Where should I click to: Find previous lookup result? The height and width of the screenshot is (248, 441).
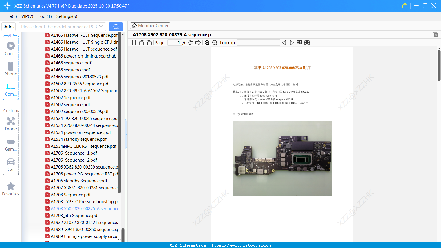(x=284, y=42)
